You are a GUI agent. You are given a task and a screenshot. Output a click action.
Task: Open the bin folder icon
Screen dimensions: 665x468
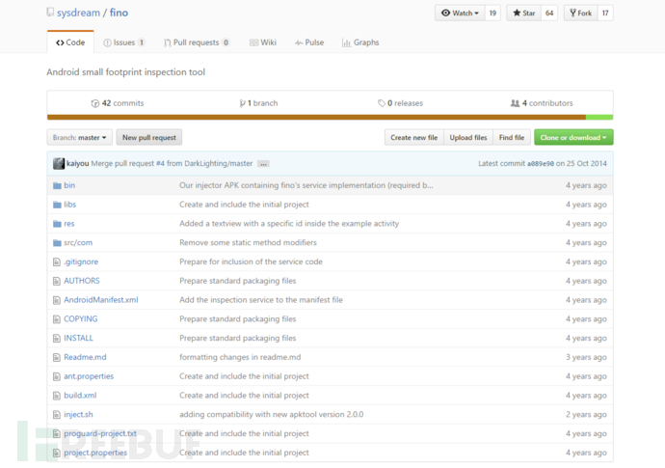[x=57, y=185]
